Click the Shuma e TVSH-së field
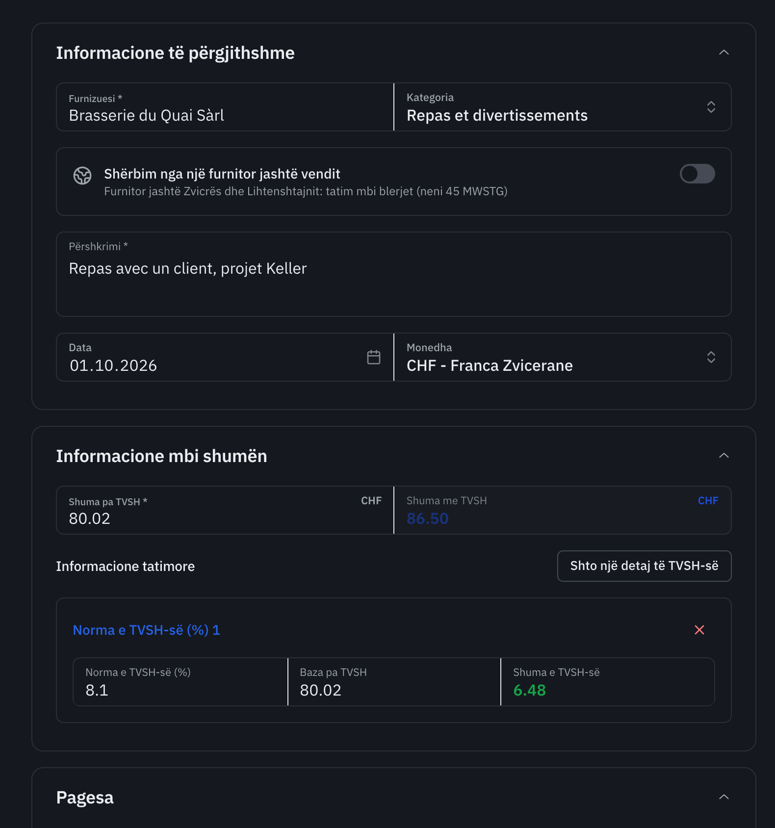The width and height of the screenshot is (775, 828). [608, 682]
